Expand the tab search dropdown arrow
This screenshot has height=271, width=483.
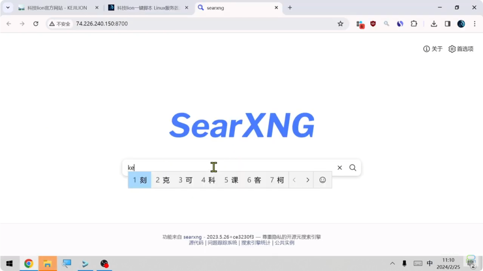click(x=8, y=8)
